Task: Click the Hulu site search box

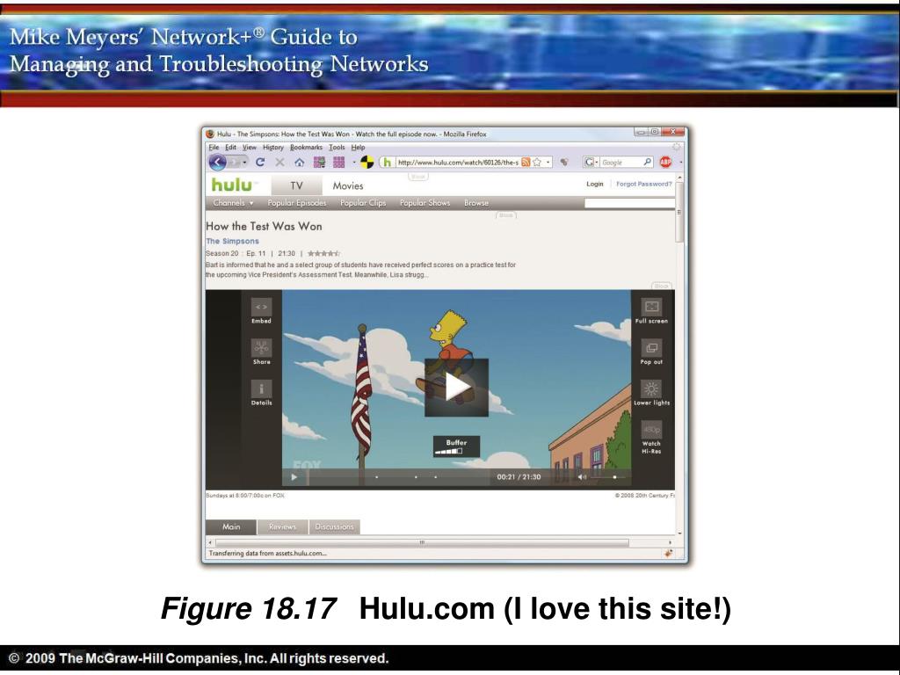Action: pos(629,203)
